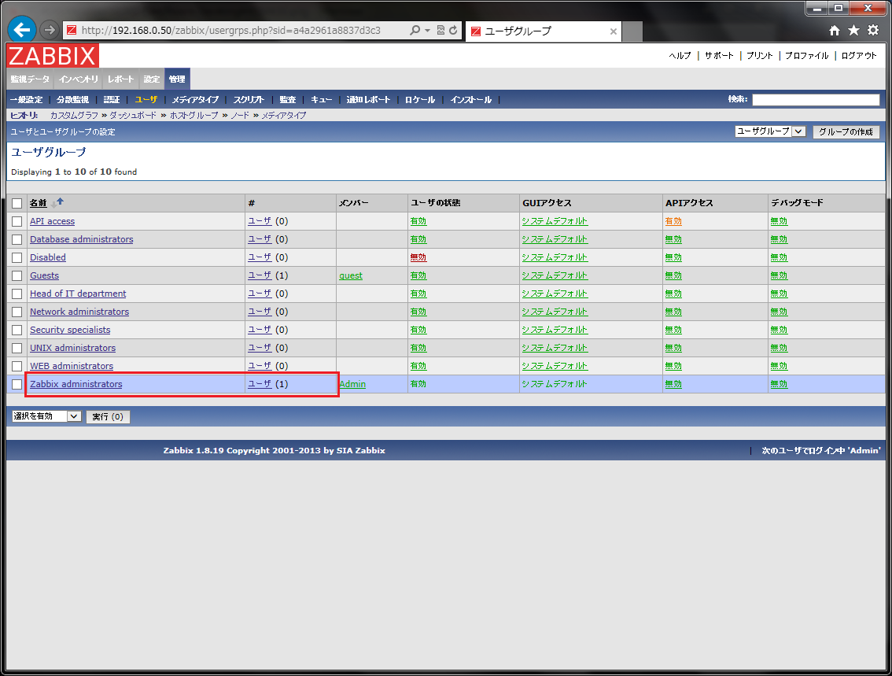Click ホストグループ in the history breadcrumb
Viewport: 892px width, 676px height.
(194, 115)
